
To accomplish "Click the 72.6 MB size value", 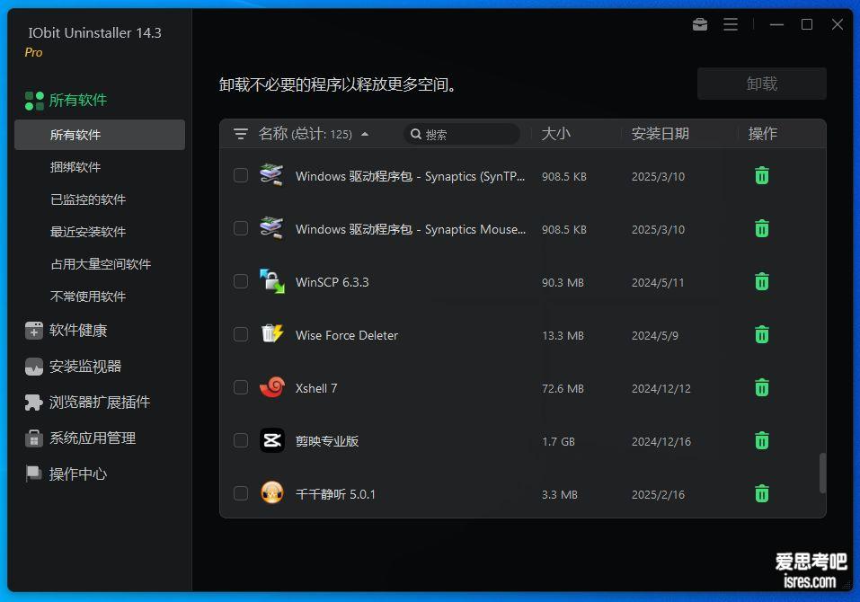I will click(x=563, y=388).
